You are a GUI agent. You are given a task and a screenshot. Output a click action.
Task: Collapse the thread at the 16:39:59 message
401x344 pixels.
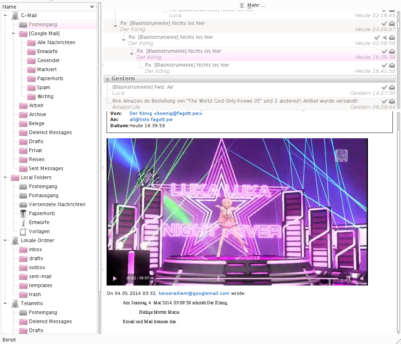(x=132, y=54)
